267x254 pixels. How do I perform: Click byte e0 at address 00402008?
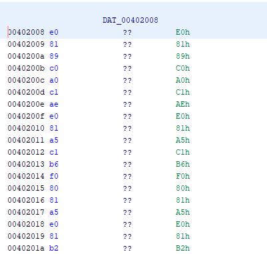pyautogui.click(x=54, y=32)
